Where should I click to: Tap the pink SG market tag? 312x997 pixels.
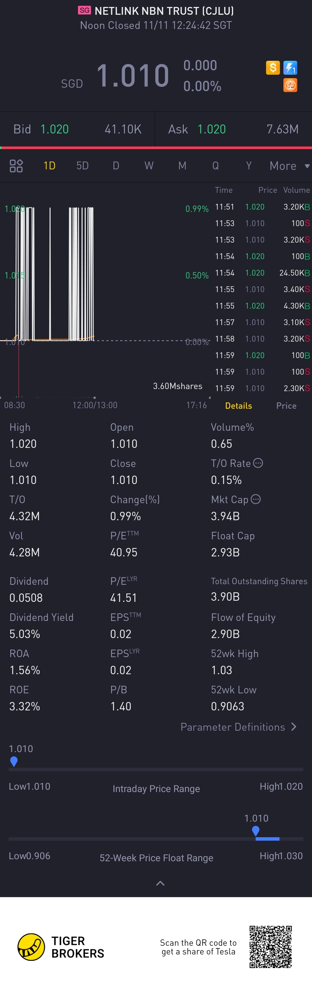tap(85, 10)
